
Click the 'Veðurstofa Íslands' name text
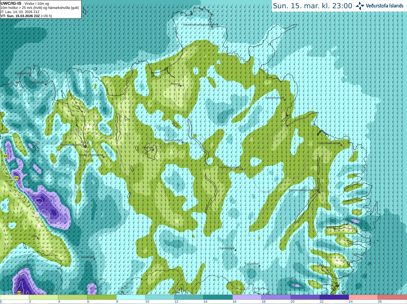tap(385, 6)
